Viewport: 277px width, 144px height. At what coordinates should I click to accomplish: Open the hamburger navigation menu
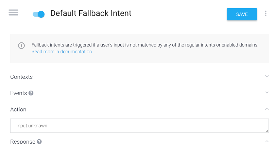(x=14, y=13)
